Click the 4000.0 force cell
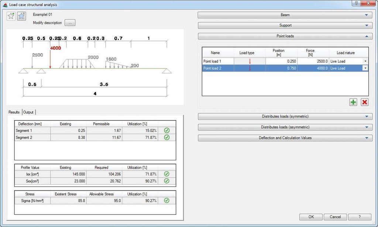Screen dimensions: 378x227 313,68
